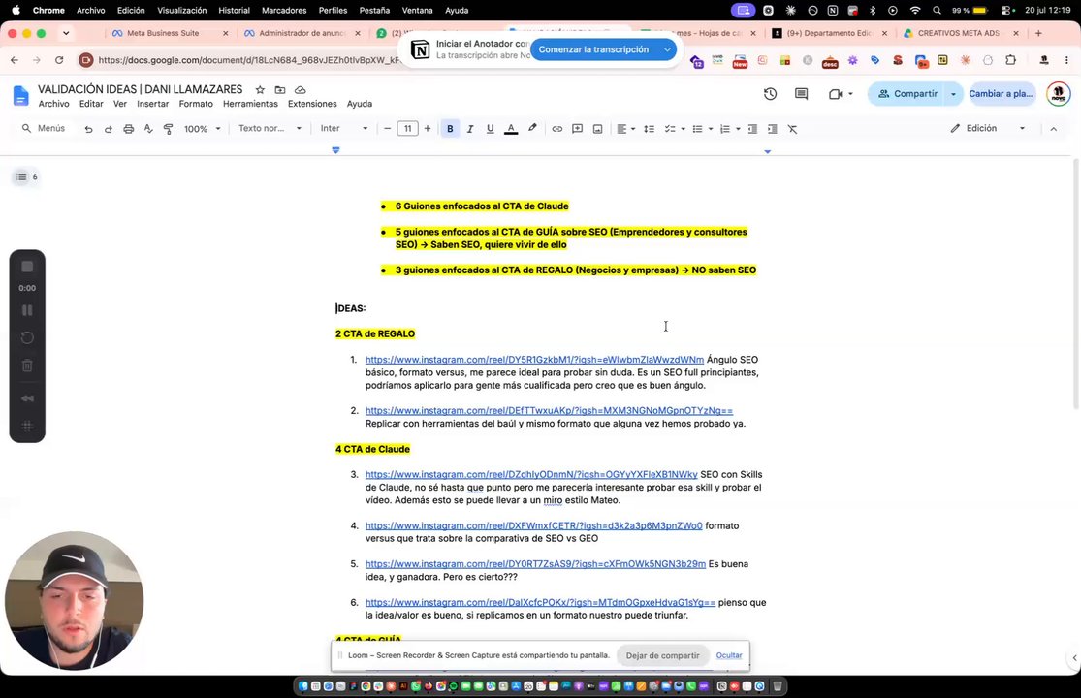Screen dimensions: 1081x698
Task: Clear formatting from selection
Action: tap(793, 129)
